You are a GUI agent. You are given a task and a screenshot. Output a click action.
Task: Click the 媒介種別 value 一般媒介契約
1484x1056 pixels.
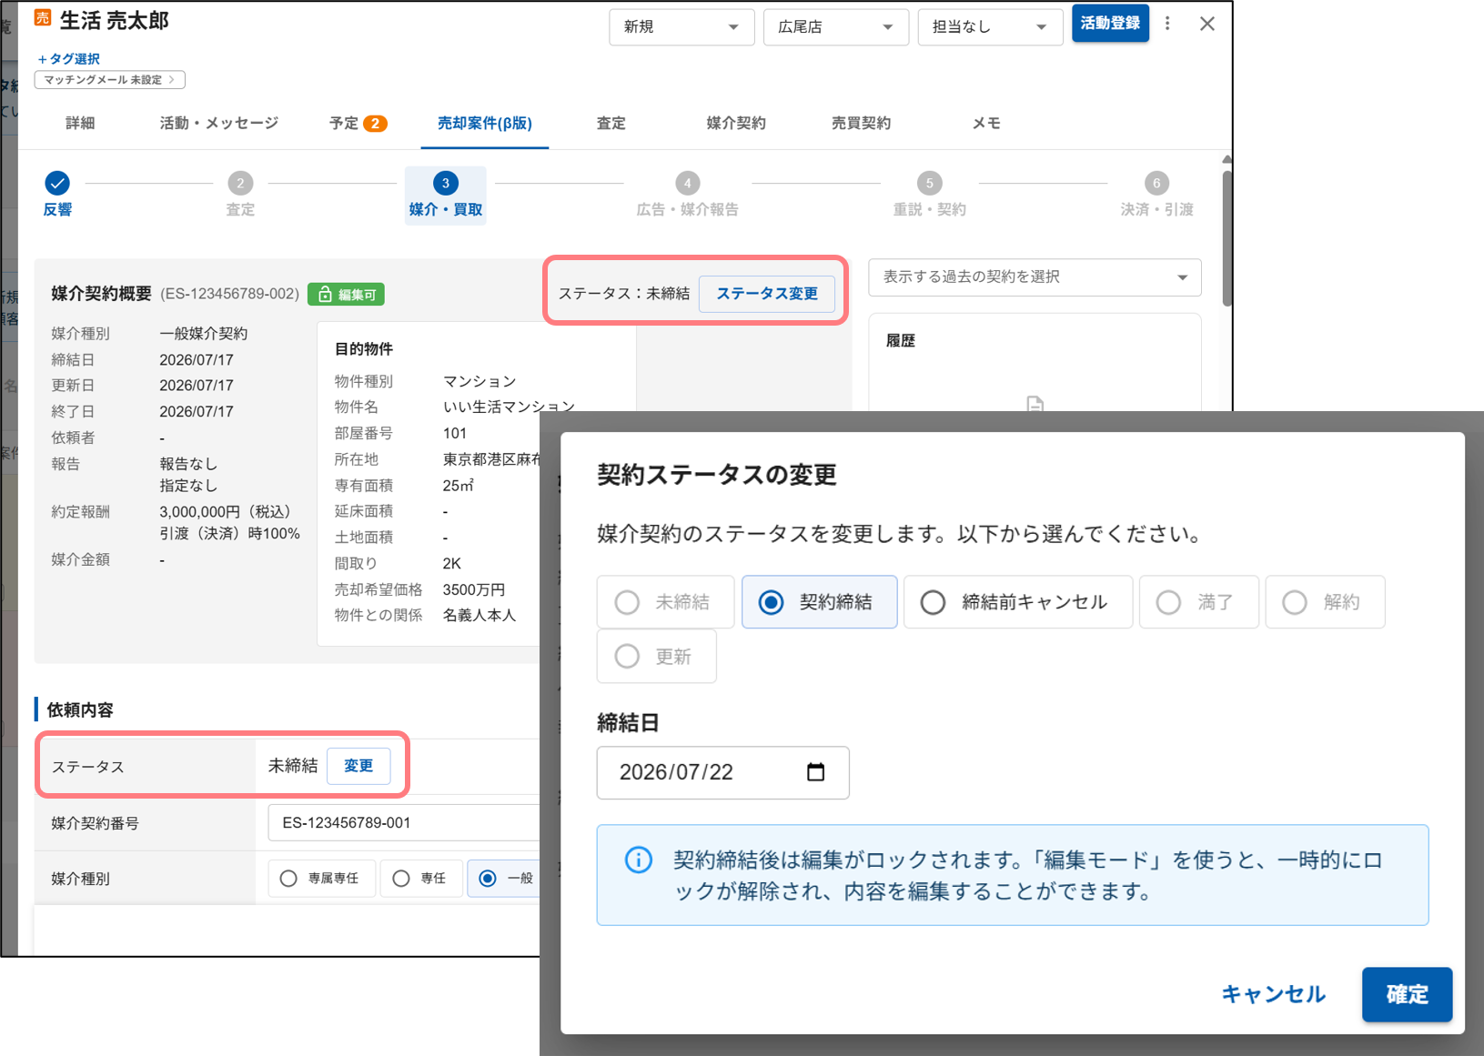click(x=204, y=334)
